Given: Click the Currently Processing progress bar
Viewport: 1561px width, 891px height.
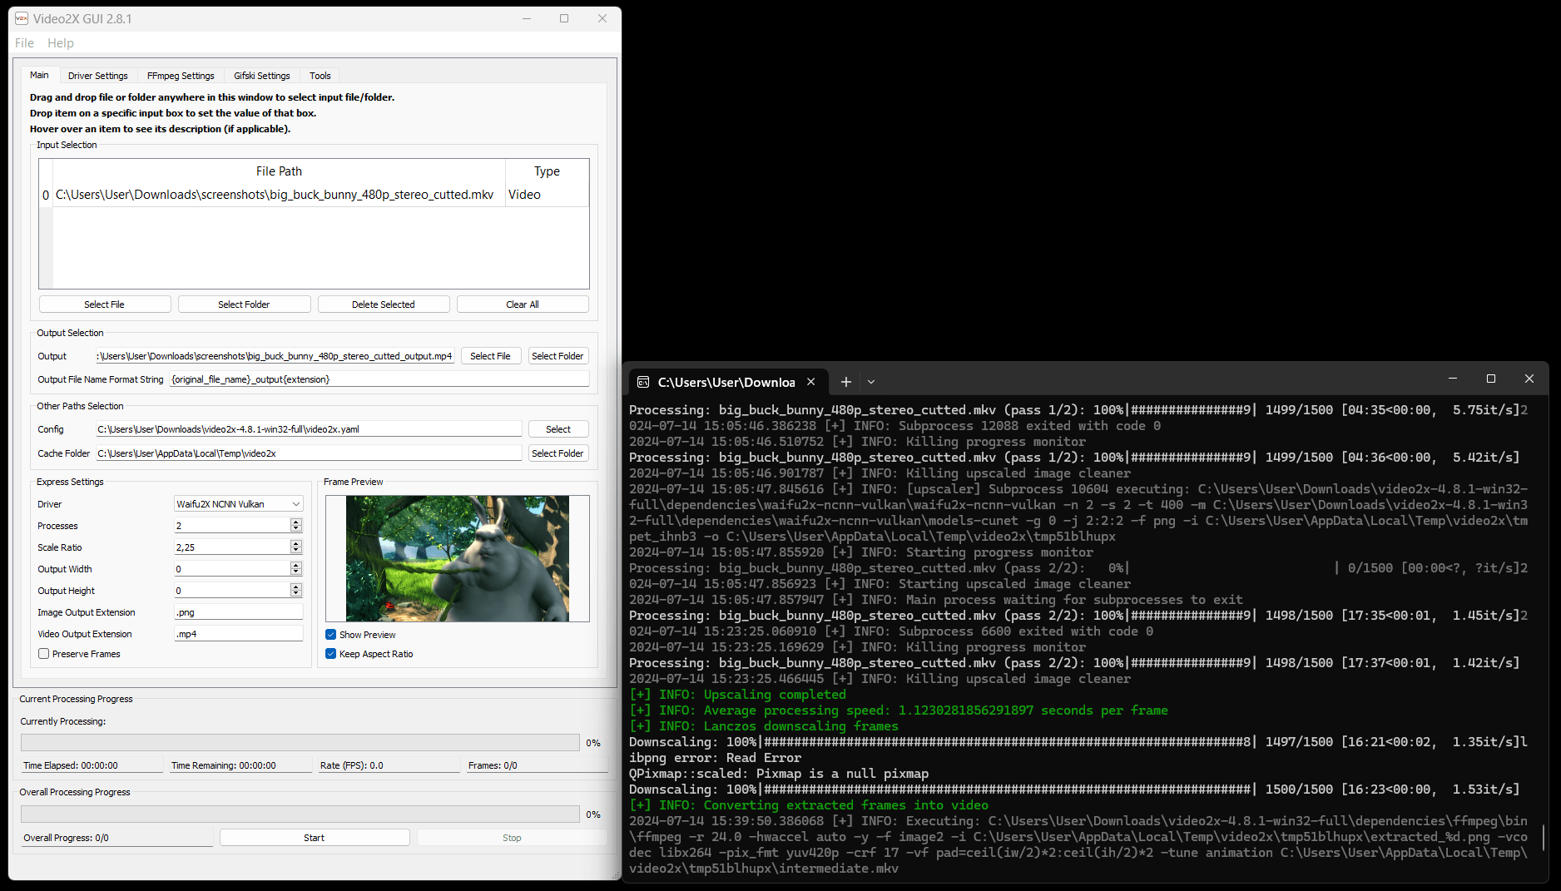Looking at the screenshot, I should click(300, 743).
